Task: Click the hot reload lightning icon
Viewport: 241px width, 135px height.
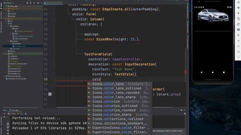Action: 18,114
